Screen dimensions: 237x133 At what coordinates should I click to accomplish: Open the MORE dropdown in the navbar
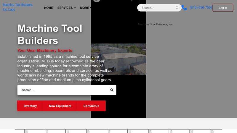(x=85, y=8)
